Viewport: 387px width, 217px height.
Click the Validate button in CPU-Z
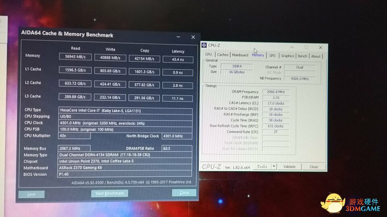tap(289, 166)
